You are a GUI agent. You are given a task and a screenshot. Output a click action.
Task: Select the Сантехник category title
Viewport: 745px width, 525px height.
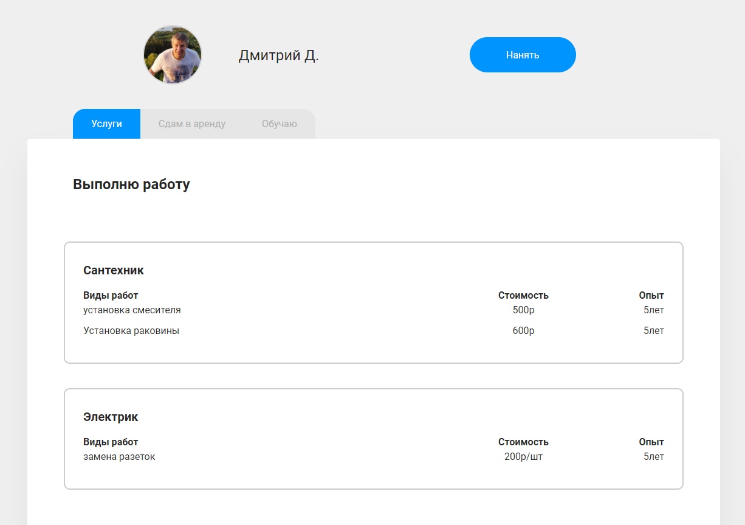(114, 270)
